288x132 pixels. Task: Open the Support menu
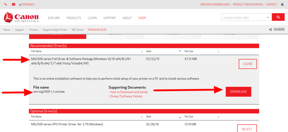[x=109, y=18]
